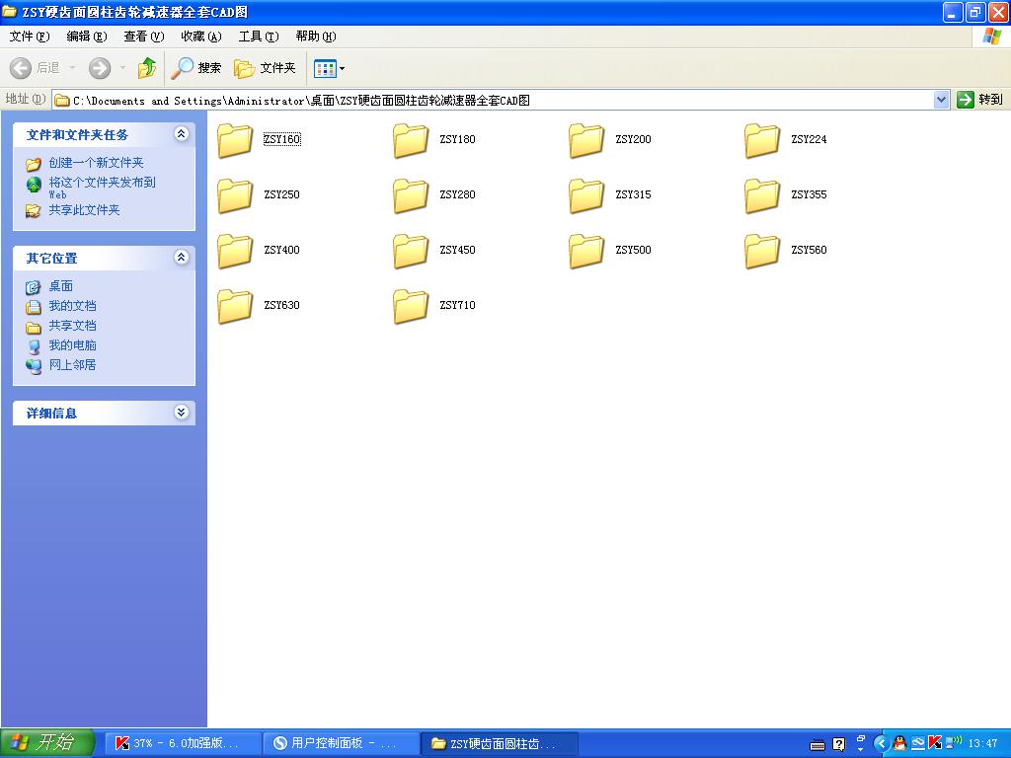Open 网上邻居 link

tap(72, 365)
